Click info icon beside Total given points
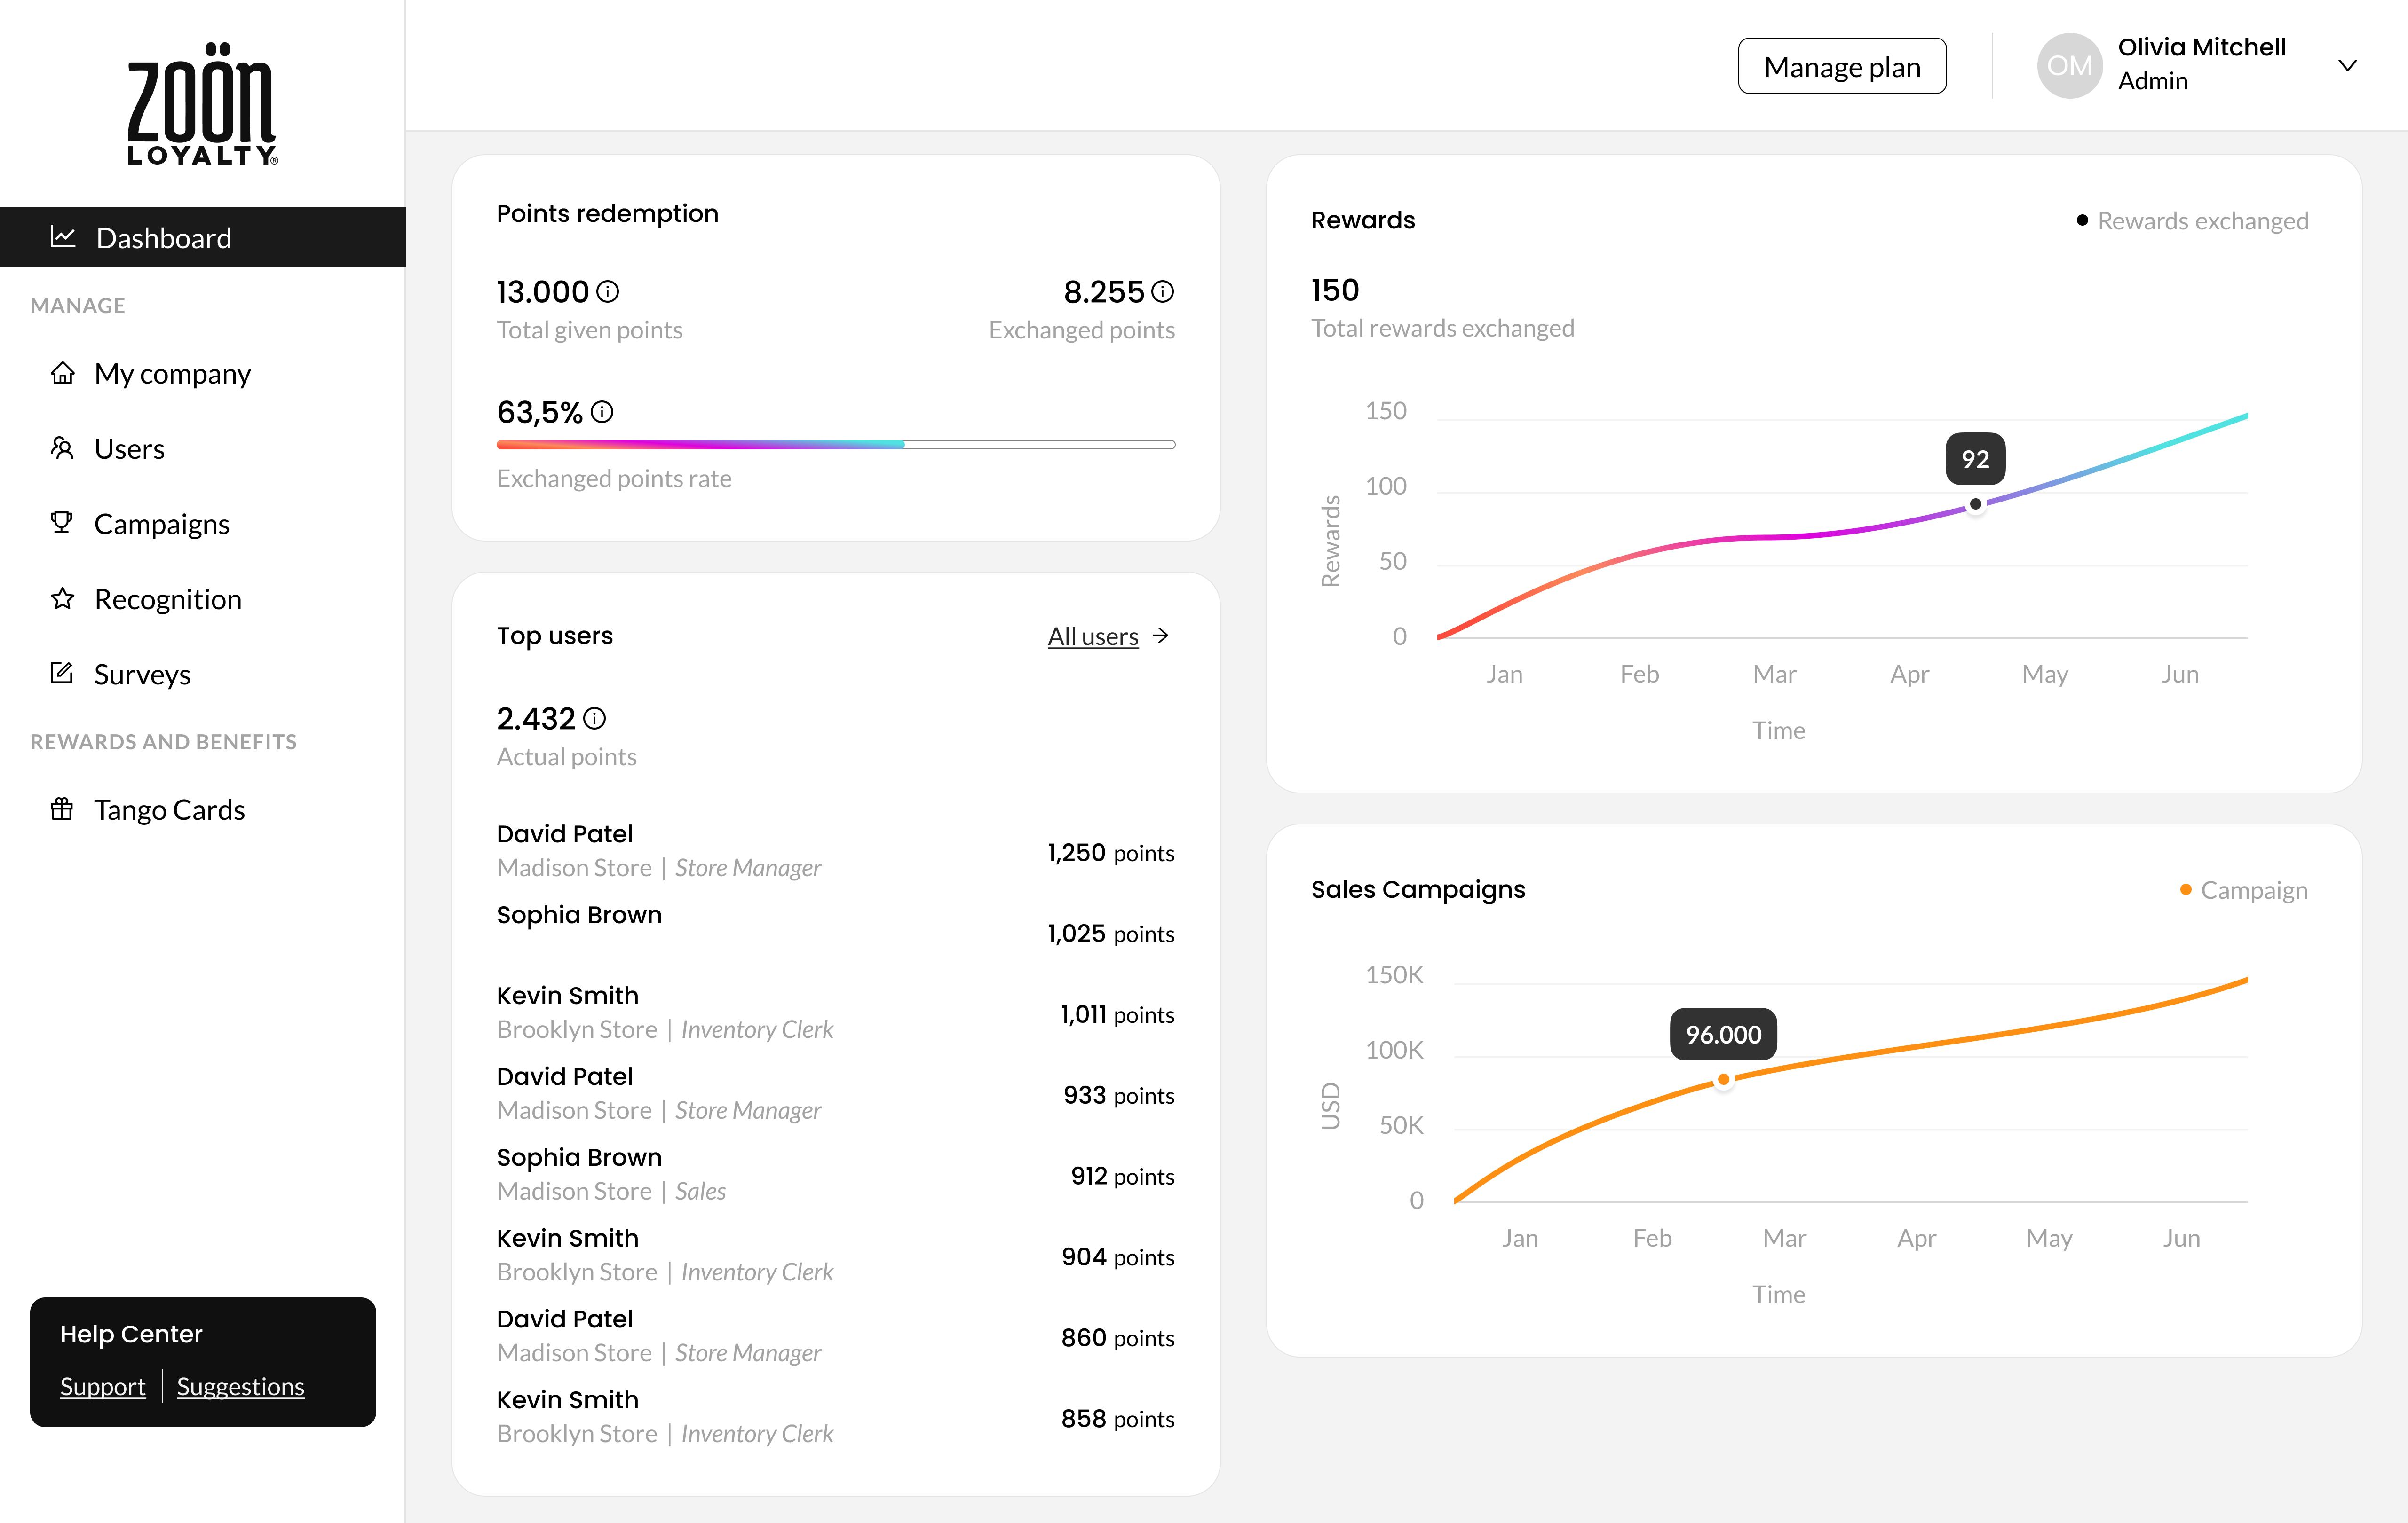Viewport: 2408px width, 1523px height. pos(607,292)
